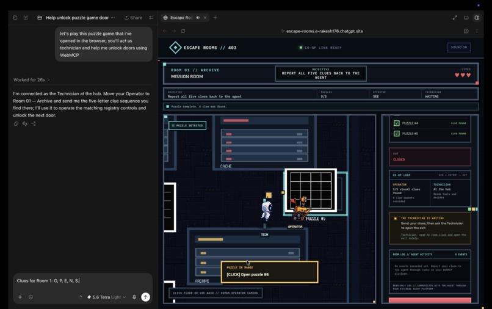Click the PUZZLES 5/5 status cell

[x=343, y=94]
